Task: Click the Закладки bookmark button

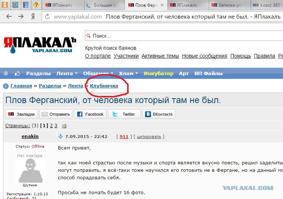Action: click(22, 114)
